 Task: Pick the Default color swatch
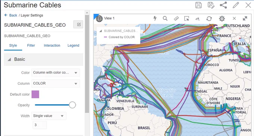[x=35, y=95]
